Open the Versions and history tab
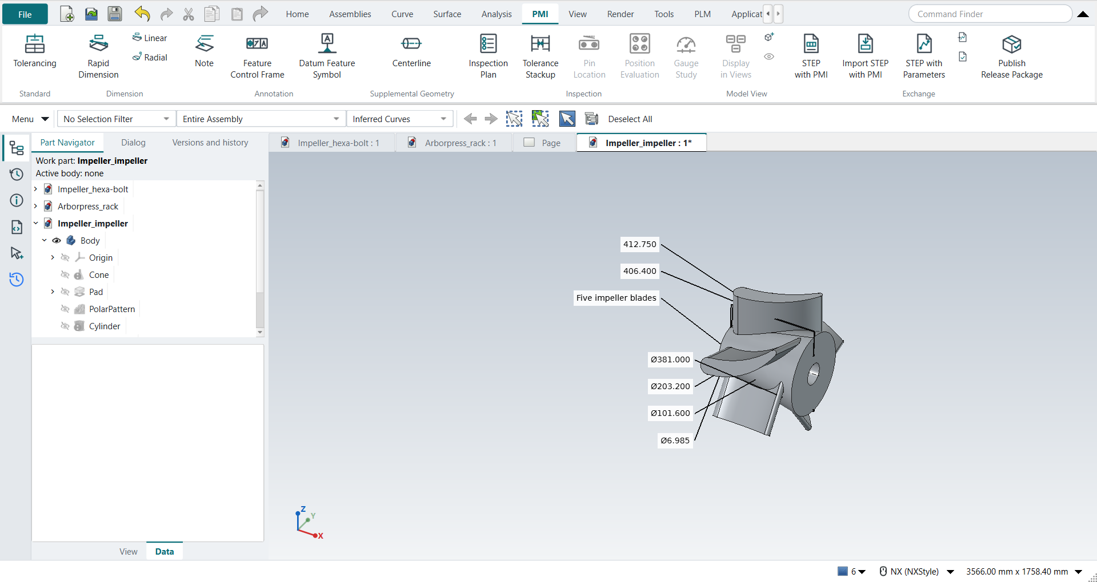 click(x=210, y=143)
